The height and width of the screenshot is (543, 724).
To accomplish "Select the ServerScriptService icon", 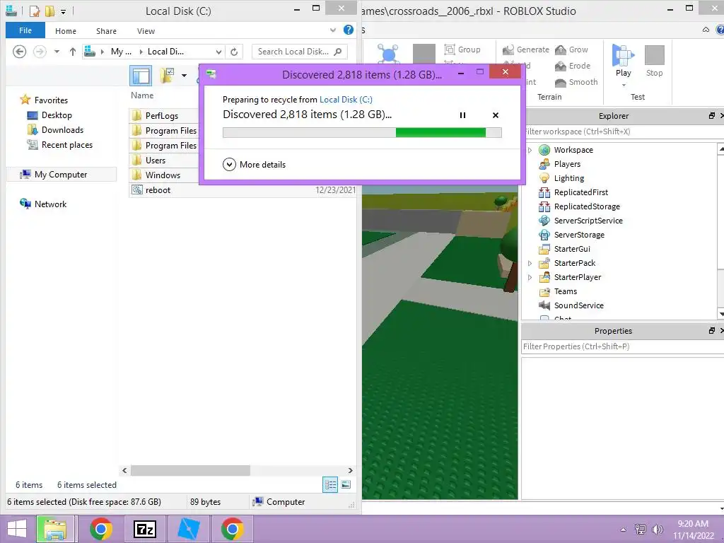I will [544, 221].
